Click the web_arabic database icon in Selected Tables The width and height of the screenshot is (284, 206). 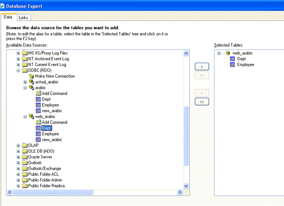pyautogui.click(x=227, y=53)
